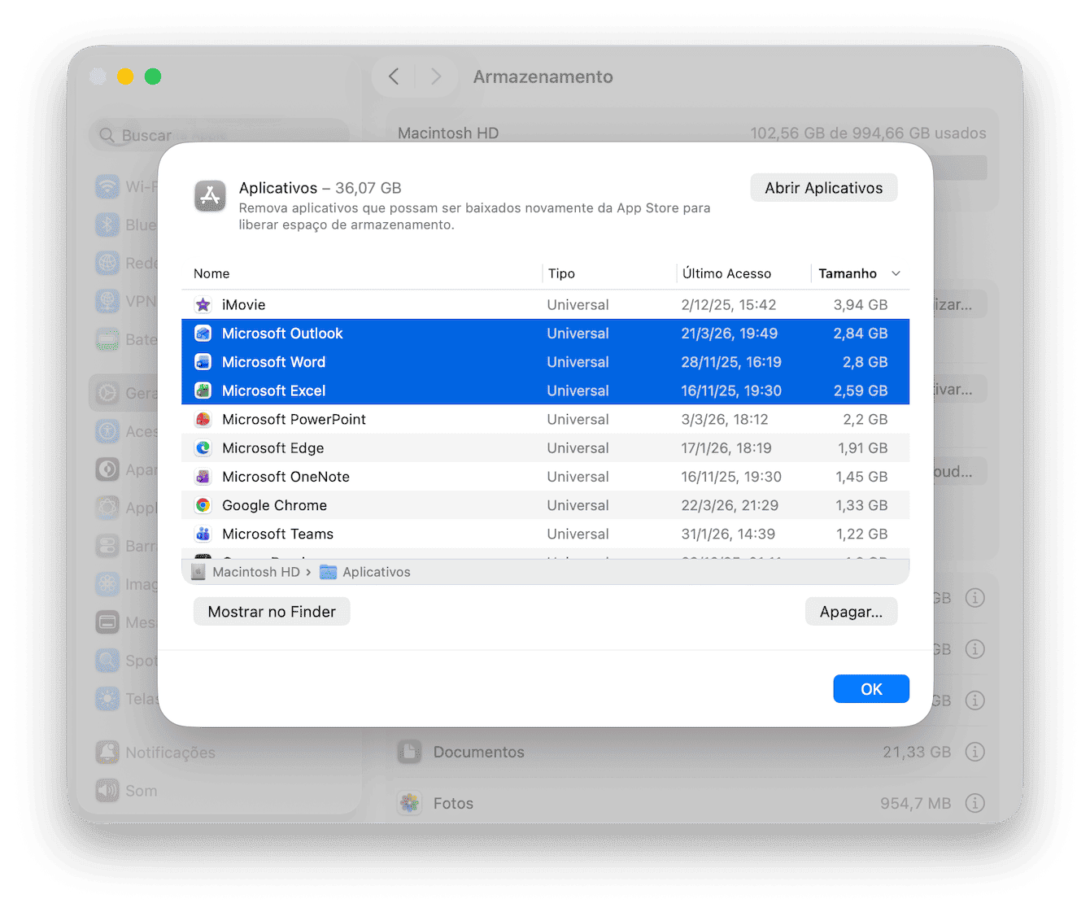
Task: Click the Microsoft Word app icon
Action: (203, 362)
